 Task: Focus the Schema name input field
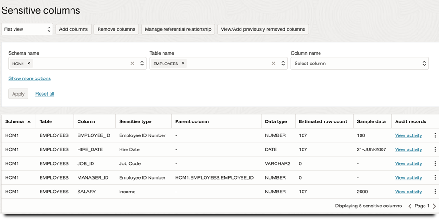pyautogui.click(x=78, y=64)
